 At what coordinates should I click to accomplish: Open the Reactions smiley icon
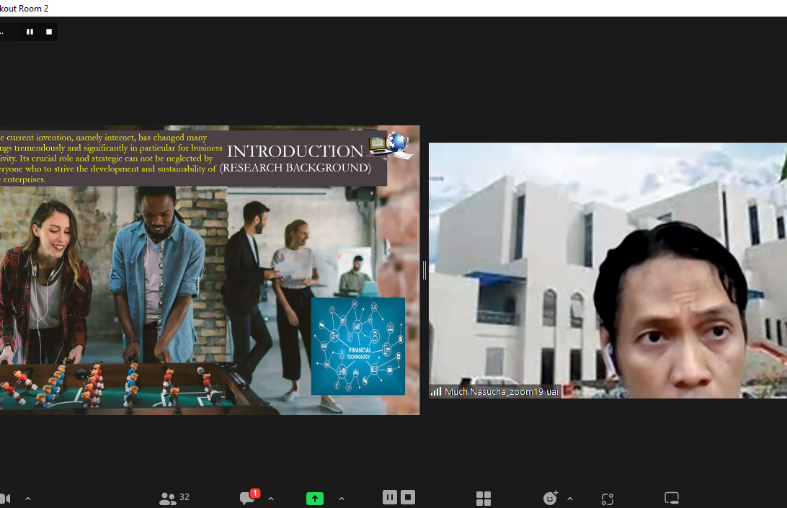(551, 497)
